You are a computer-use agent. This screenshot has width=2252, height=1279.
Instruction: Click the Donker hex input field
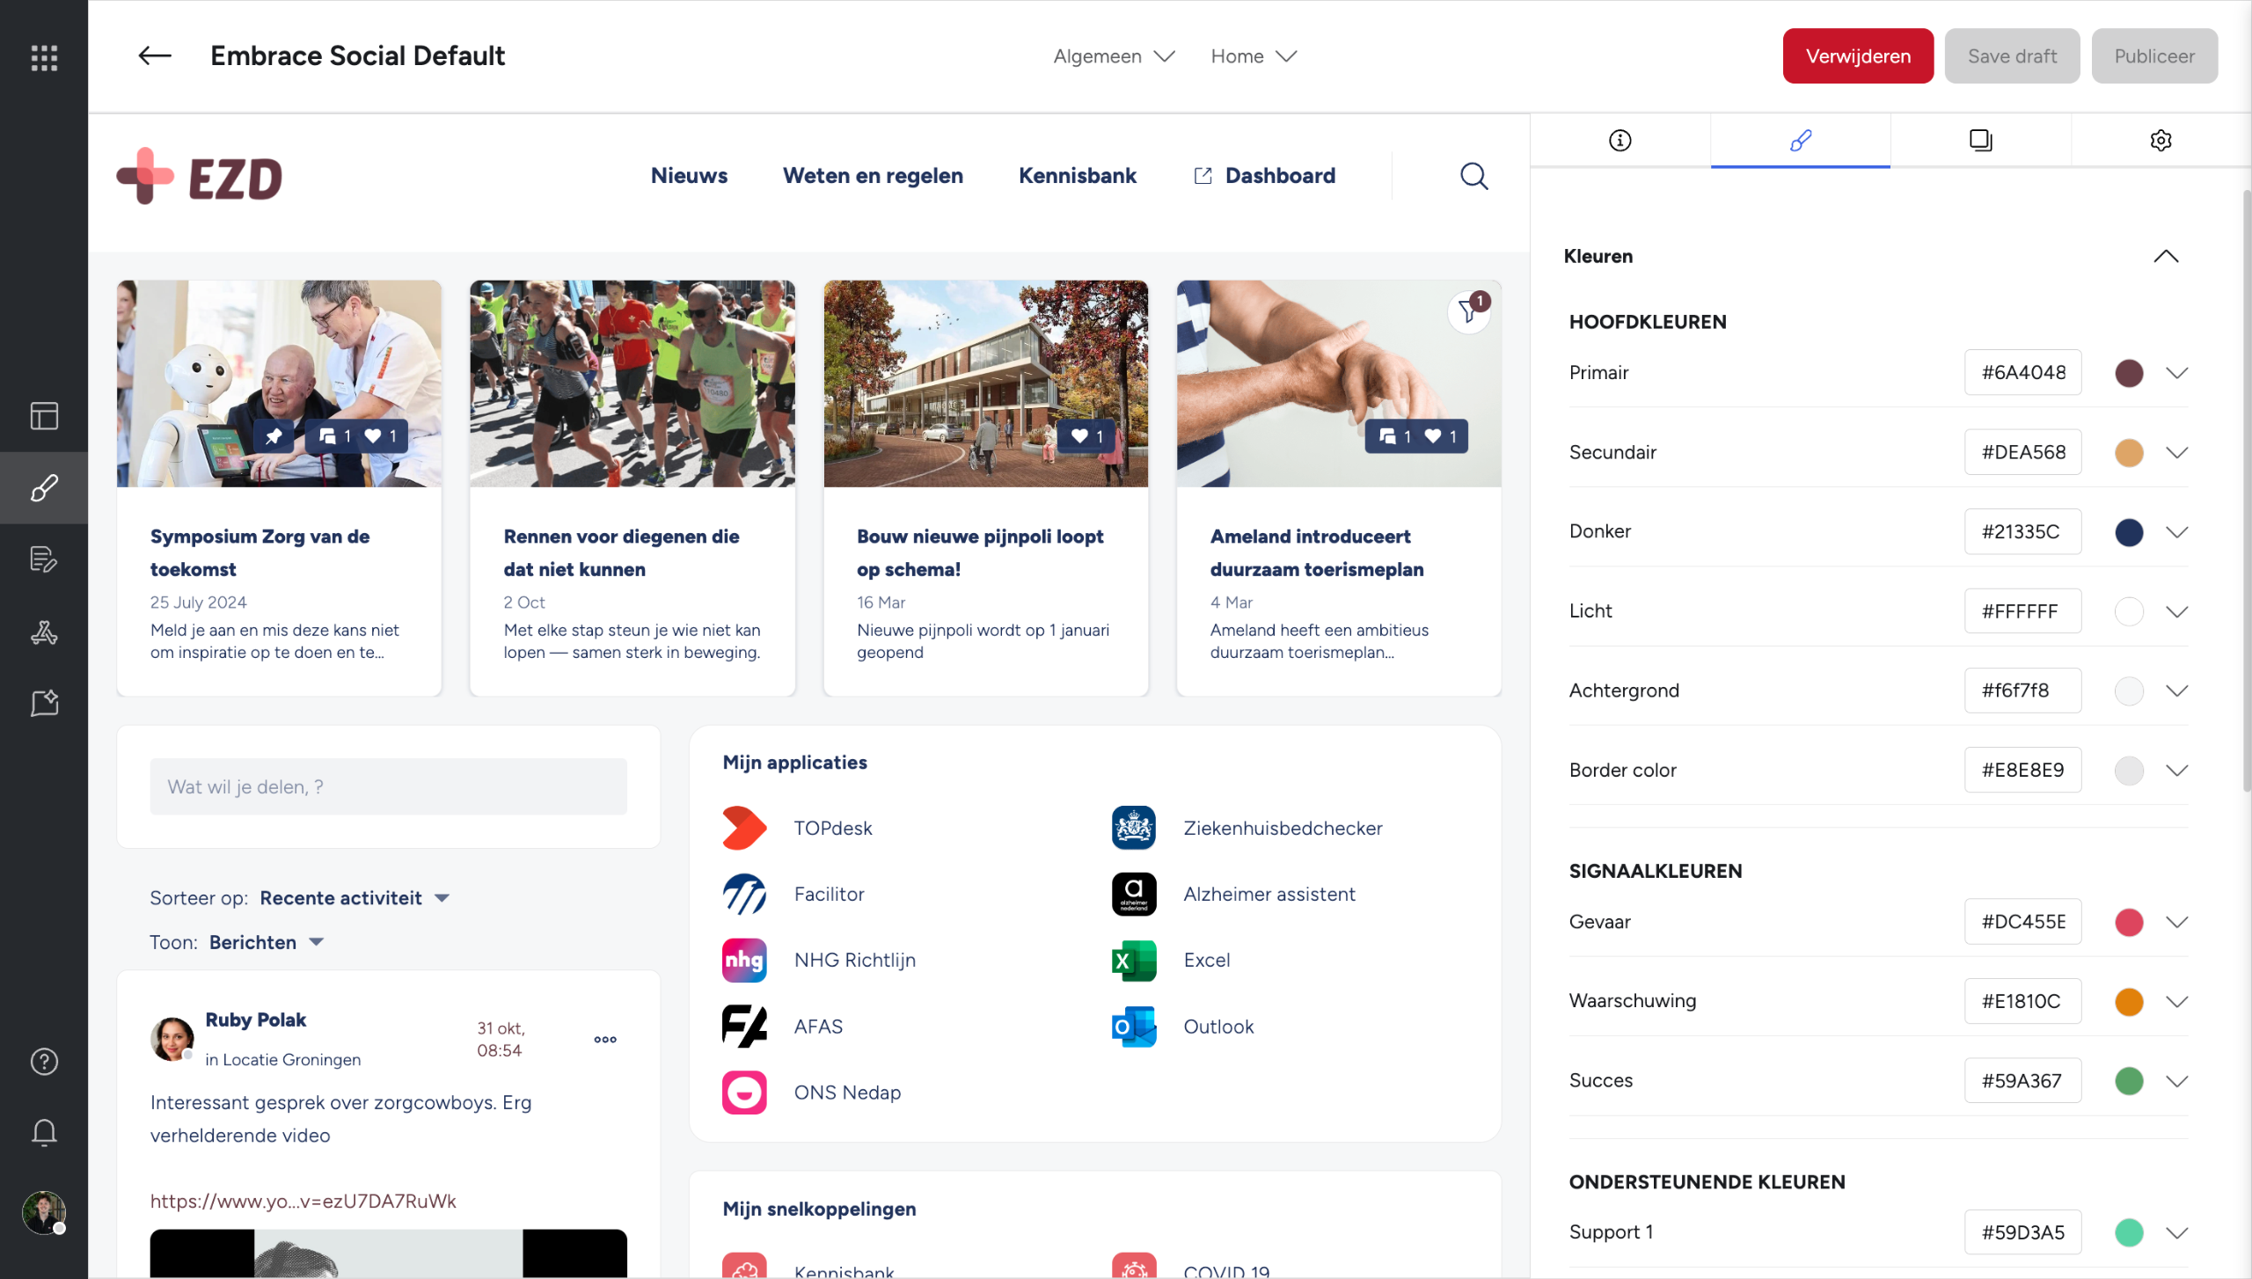pyautogui.click(x=2022, y=531)
